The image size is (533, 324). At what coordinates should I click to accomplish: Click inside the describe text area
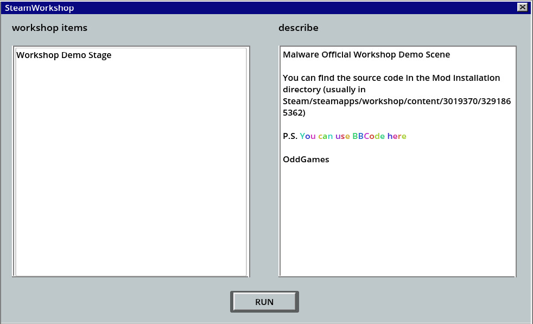pyautogui.click(x=396, y=217)
